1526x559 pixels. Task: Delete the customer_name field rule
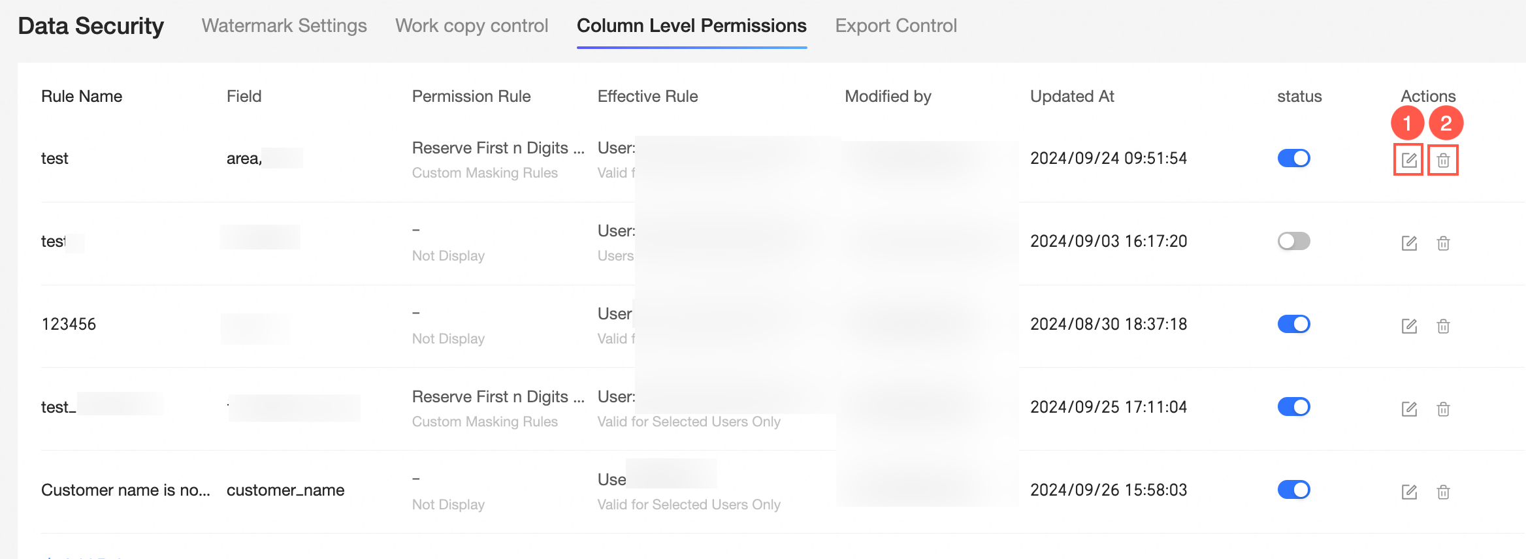1443,492
